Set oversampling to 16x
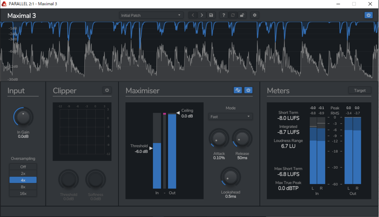 [23, 193]
